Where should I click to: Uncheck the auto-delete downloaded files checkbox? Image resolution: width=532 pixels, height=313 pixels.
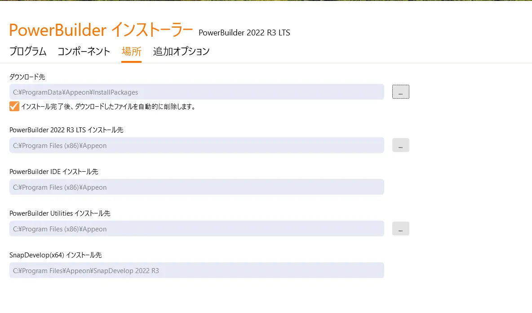pos(14,106)
